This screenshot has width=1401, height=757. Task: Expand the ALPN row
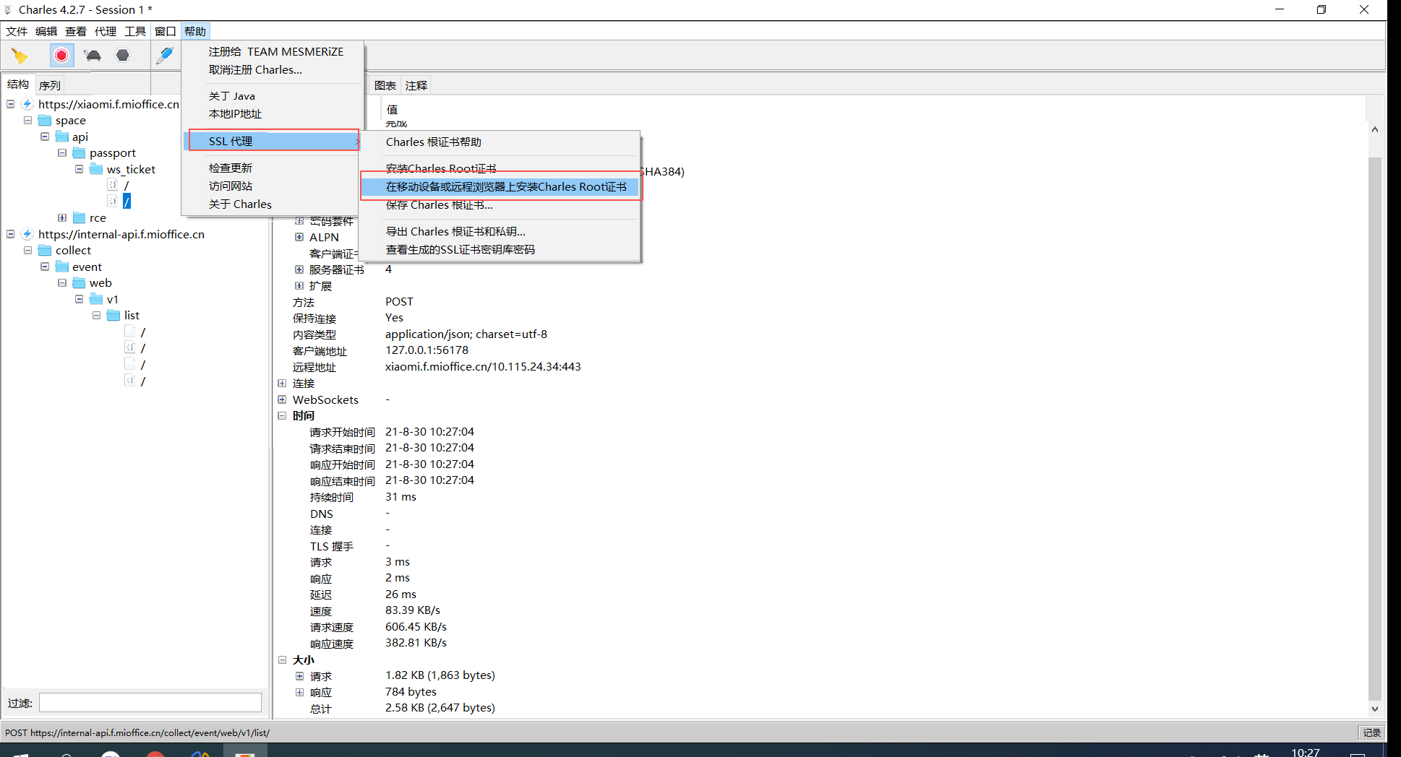point(299,237)
